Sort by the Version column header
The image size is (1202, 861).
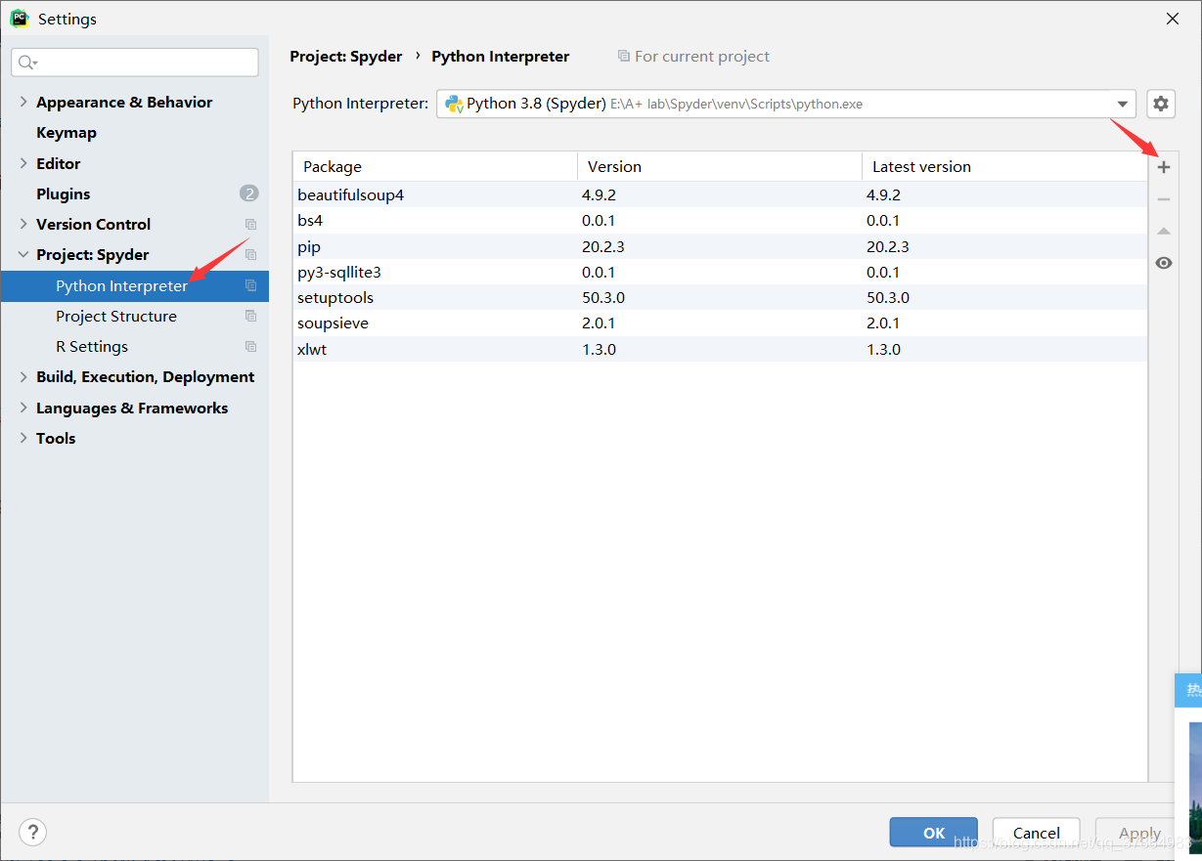click(720, 166)
